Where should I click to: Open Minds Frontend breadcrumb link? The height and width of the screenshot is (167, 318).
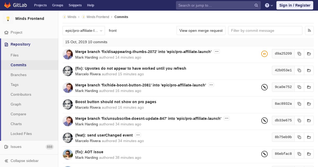coord(98,17)
